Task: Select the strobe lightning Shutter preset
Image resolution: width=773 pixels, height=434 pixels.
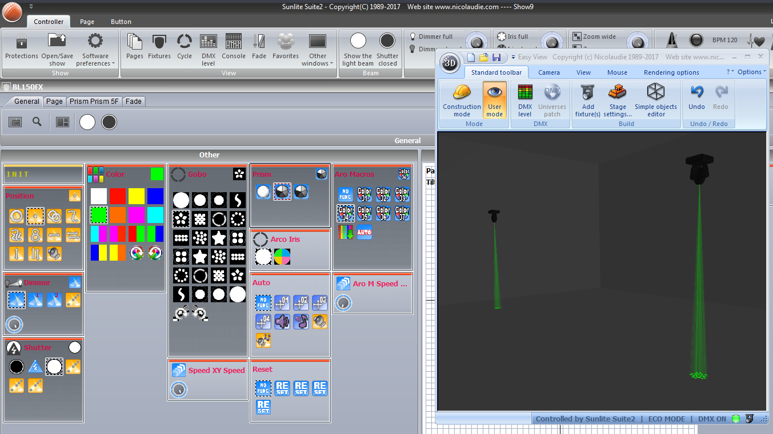Action: click(x=35, y=367)
